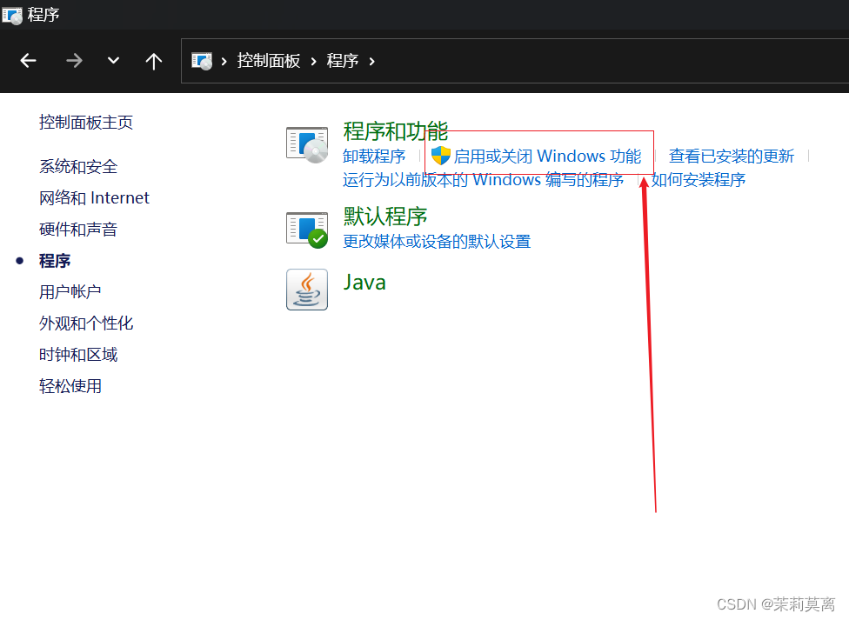
Task: Expand chevron after 程序 breadcrumb
Action: coord(372,61)
